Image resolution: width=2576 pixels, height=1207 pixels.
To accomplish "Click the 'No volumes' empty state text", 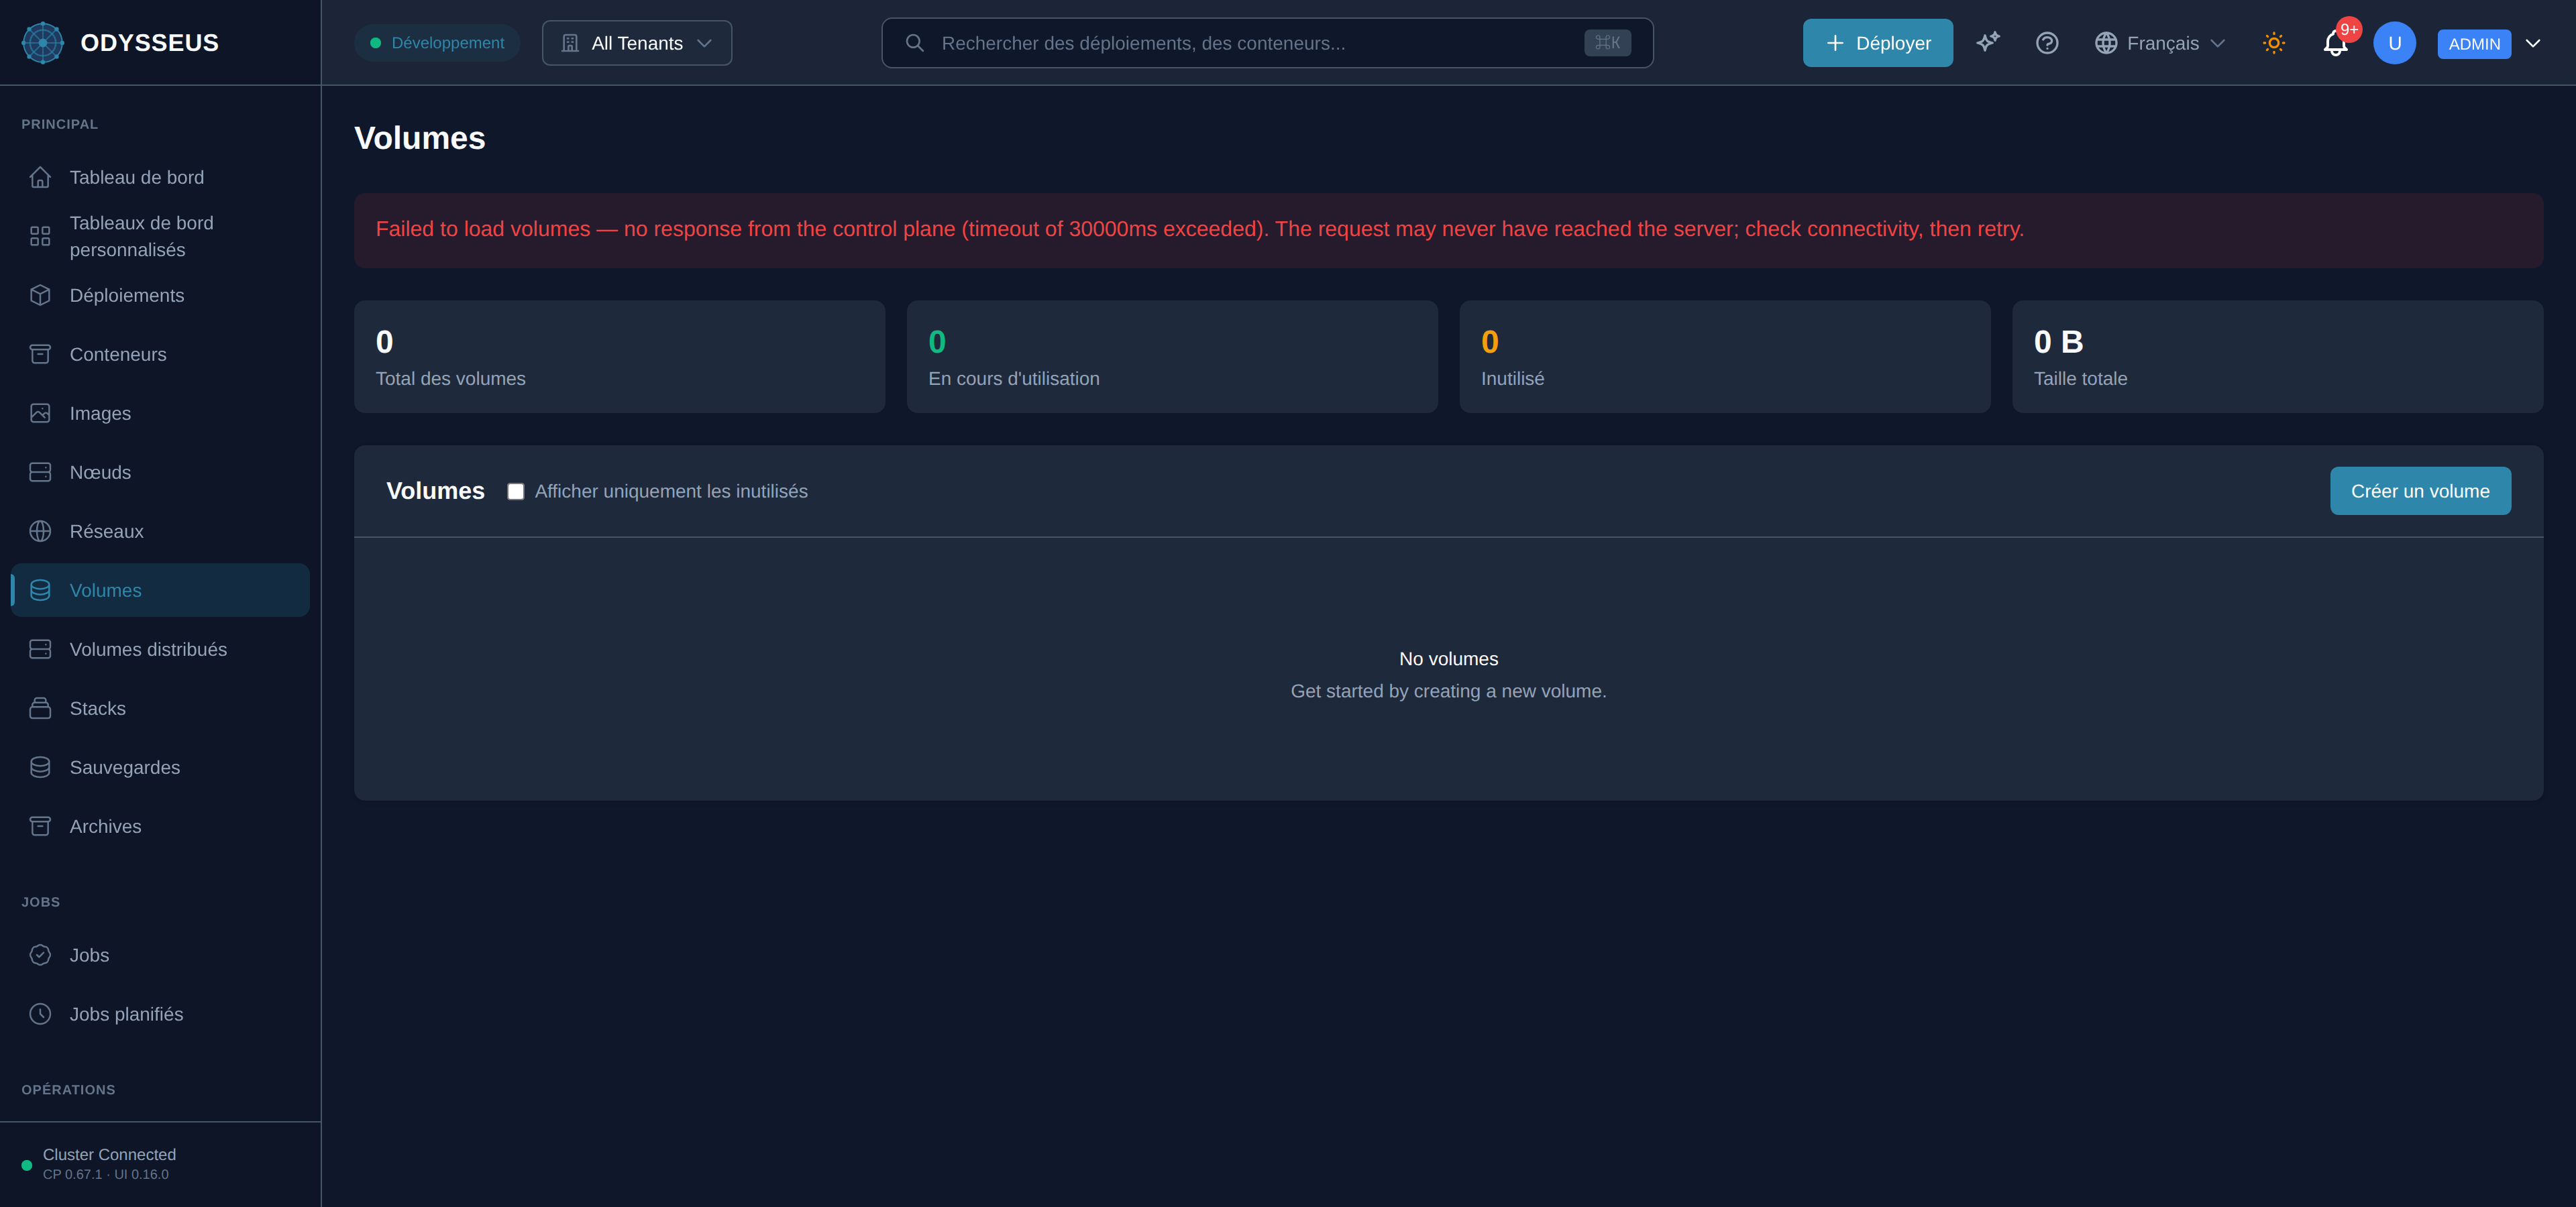I will click(1448, 658).
